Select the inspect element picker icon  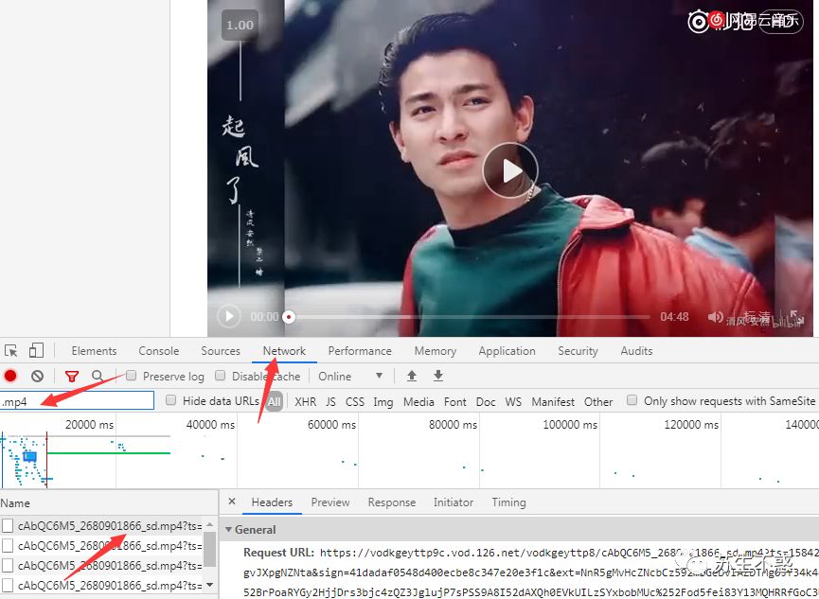tap(11, 350)
